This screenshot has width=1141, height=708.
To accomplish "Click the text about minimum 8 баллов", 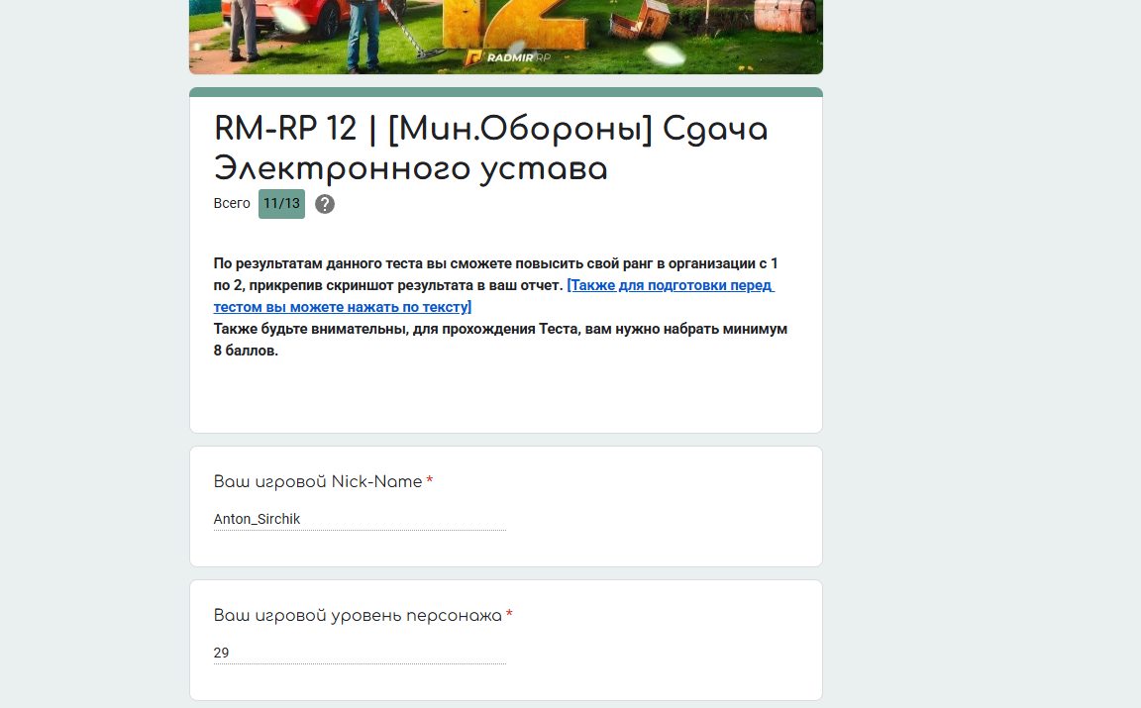I will pos(500,340).
